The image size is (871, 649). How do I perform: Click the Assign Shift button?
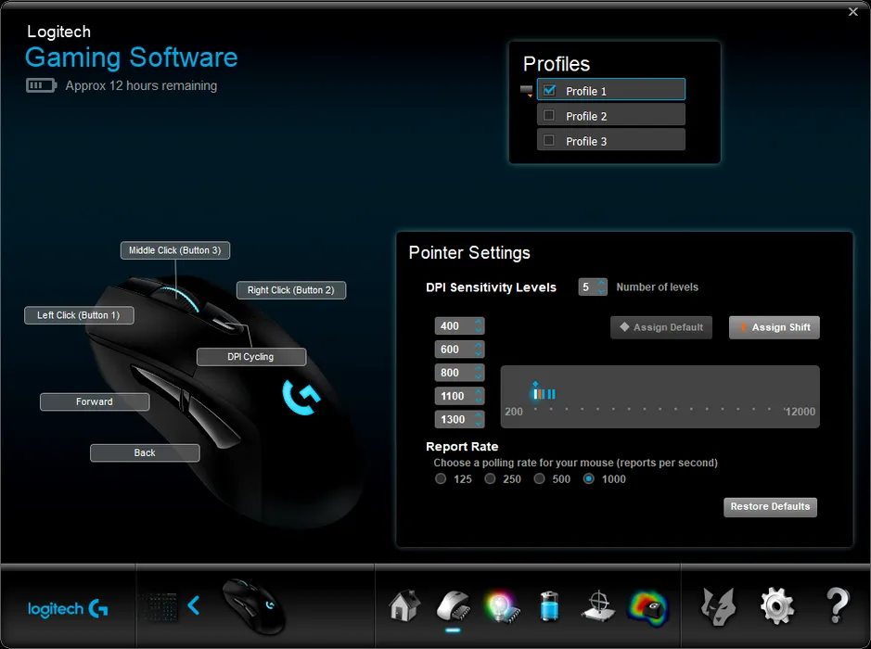(x=775, y=327)
